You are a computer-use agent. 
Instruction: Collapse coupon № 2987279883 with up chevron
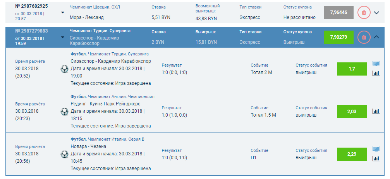(x=377, y=37)
